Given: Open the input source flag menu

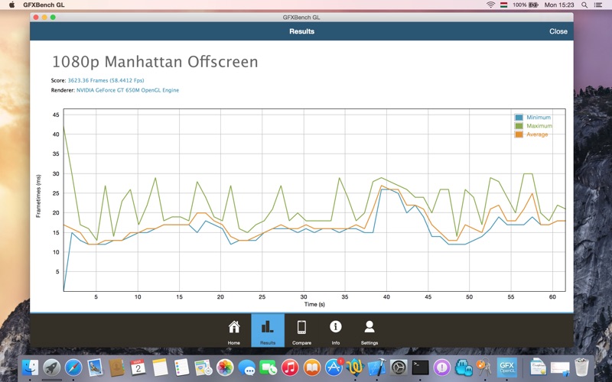Looking at the screenshot, I should coord(504,5).
